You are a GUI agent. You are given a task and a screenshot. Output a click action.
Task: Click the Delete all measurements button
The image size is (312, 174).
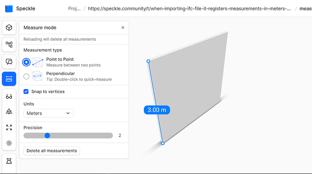(52, 151)
